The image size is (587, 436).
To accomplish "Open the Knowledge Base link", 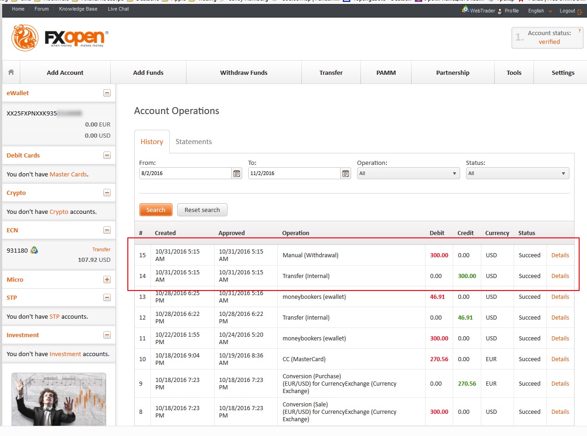I will [x=78, y=9].
